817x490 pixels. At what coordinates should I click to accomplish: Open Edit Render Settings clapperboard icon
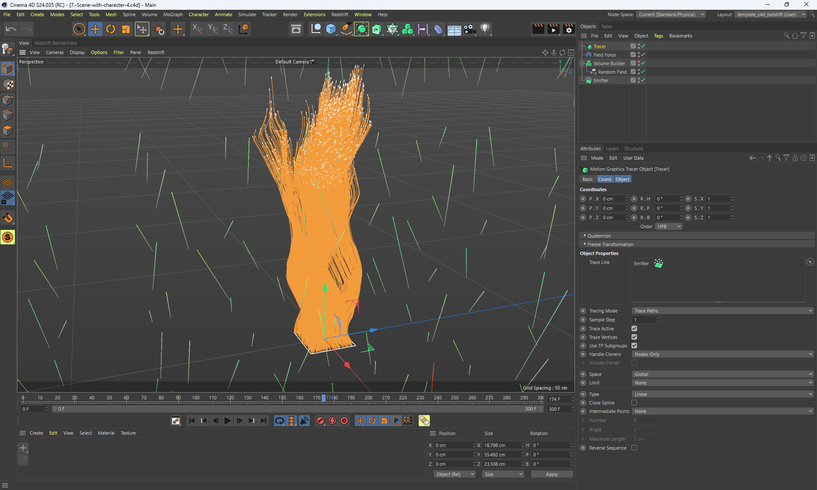[x=568, y=29]
